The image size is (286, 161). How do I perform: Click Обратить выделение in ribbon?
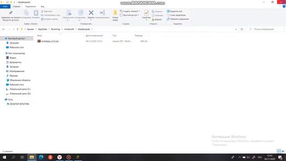[178, 19]
